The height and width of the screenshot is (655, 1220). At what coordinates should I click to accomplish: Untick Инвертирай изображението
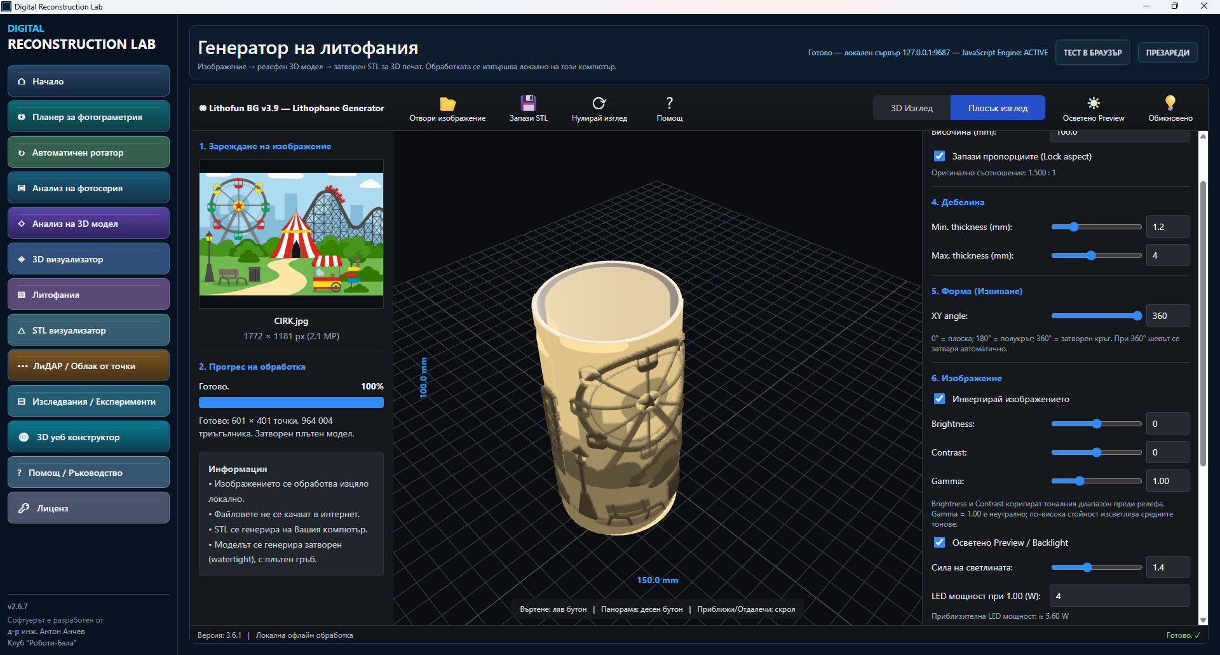pyautogui.click(x=939, y=399)
